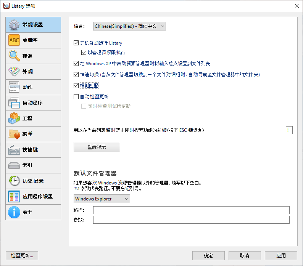Click the 检查更新... button
The image size is (303, 266).
tap(22, 256)
